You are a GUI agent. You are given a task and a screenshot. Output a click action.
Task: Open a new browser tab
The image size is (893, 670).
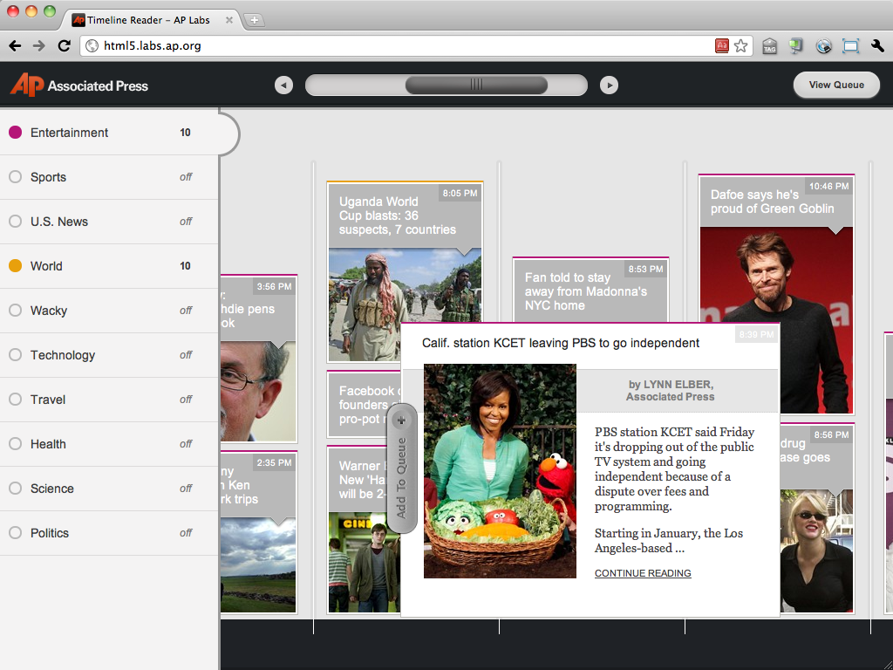pos(254,21)
